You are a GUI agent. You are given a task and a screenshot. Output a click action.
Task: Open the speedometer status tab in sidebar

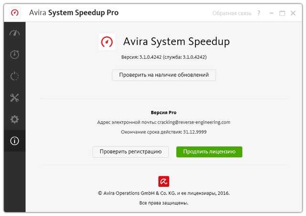[x=14, y=33]
